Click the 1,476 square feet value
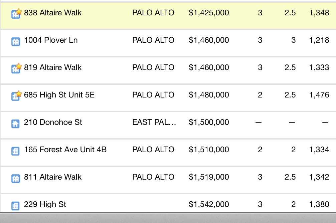Image resolution: width=336 pixels, height=223 pixels. click(x=319, y=95)
